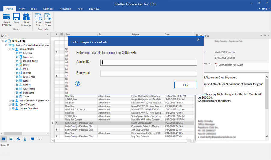Select the Sent Items folder
The height and width of the screenshot is (160, 271).
(x=29, y=93)
